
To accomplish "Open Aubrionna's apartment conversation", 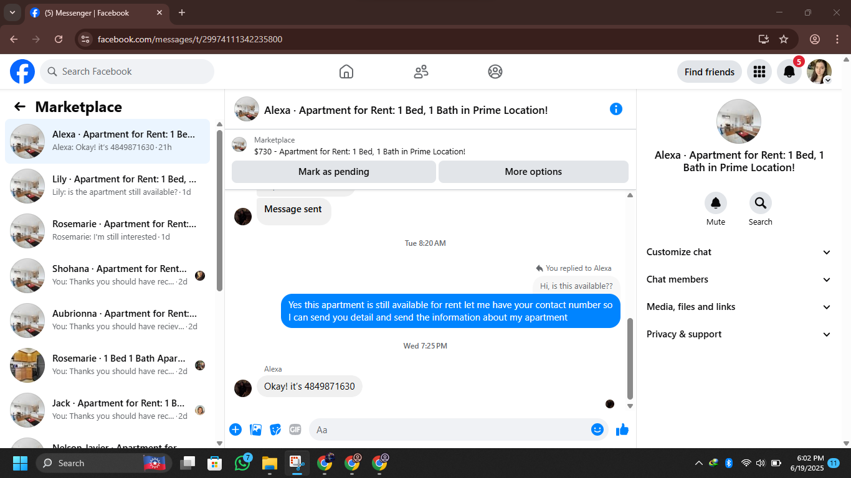I will 108,321.
